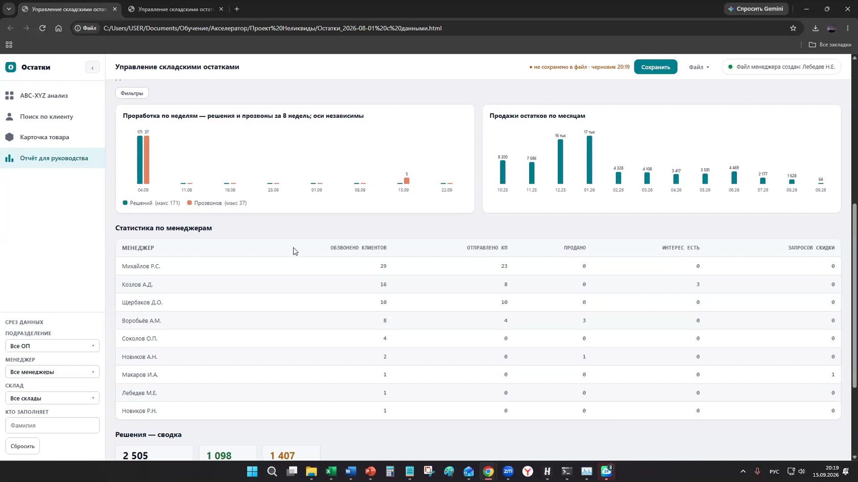Open the tab search dropdown
The width and height of the screenshot is (858, 482).
point(9,9)
